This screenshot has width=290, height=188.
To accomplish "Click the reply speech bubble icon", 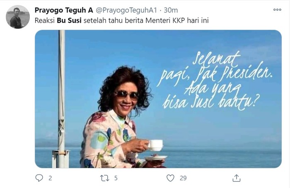I will 39,178.
